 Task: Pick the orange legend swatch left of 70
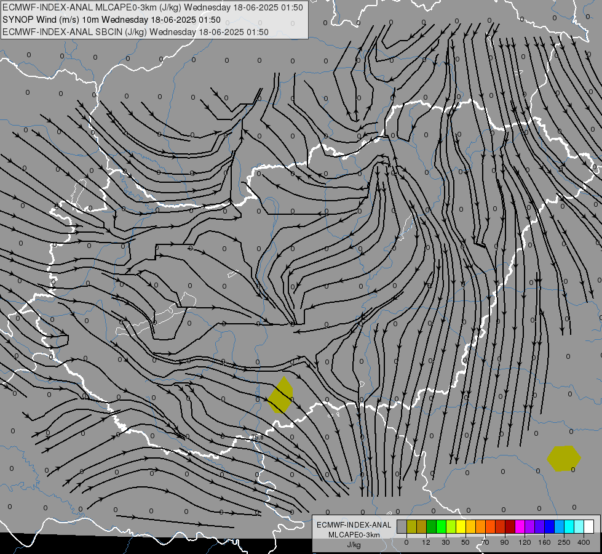(481, 527)
